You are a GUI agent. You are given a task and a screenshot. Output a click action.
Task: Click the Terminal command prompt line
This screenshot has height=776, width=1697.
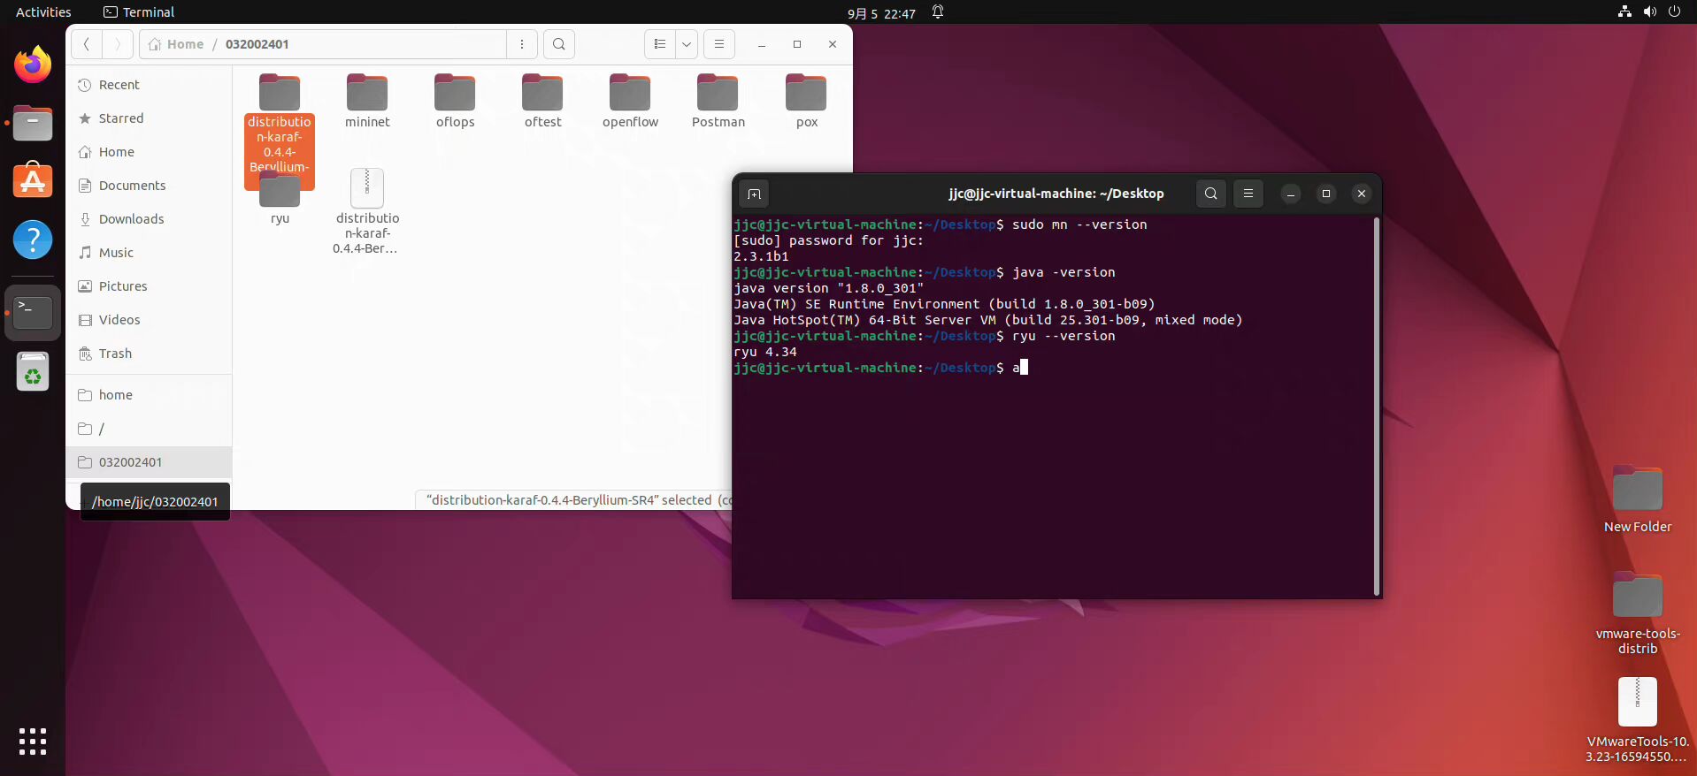[x=880, y=368]
